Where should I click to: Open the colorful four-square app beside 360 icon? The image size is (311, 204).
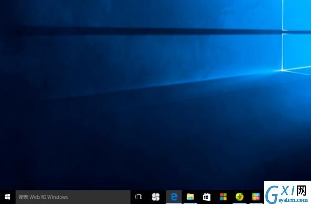click(x=256, y=197)
